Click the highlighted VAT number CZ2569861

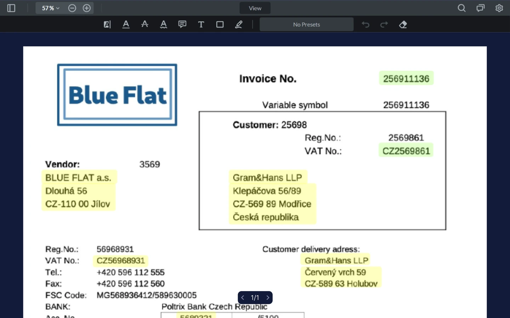pyautogui.click(x=406, y=151)
